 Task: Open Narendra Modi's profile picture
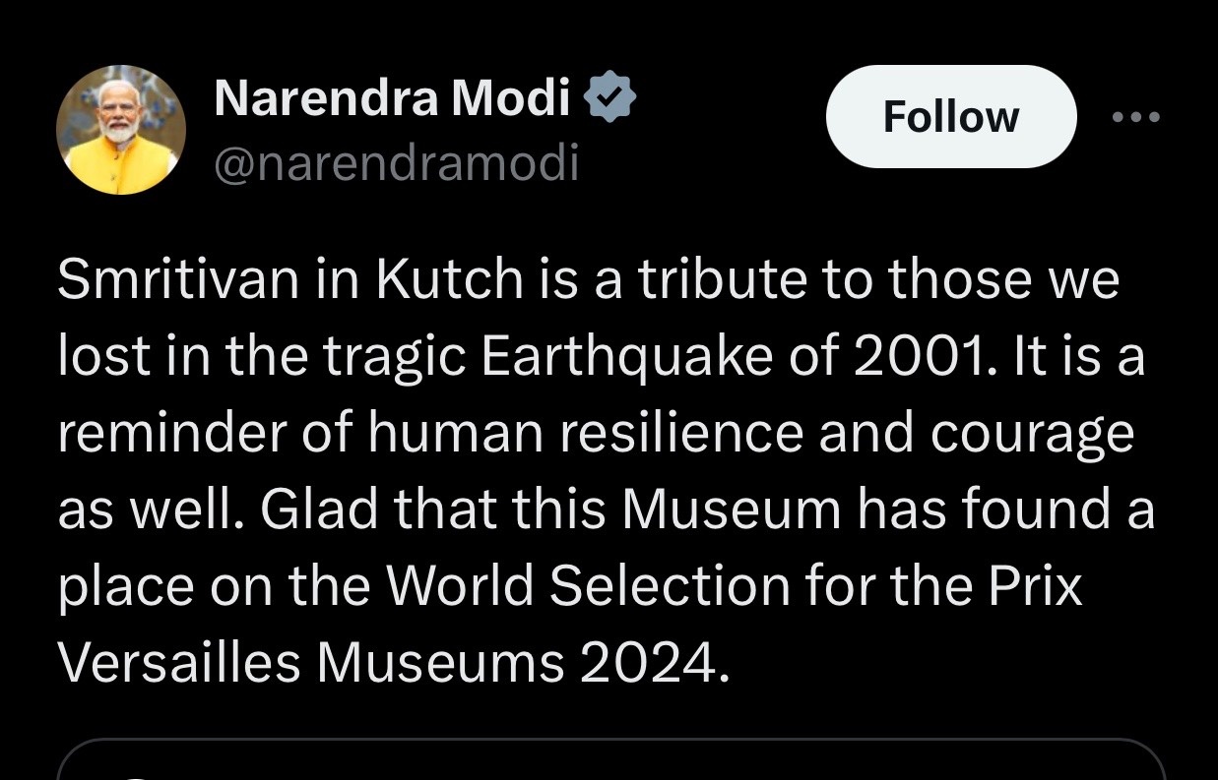coord(121,130)
